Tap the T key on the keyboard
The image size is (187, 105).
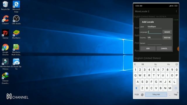coord(154,75)
